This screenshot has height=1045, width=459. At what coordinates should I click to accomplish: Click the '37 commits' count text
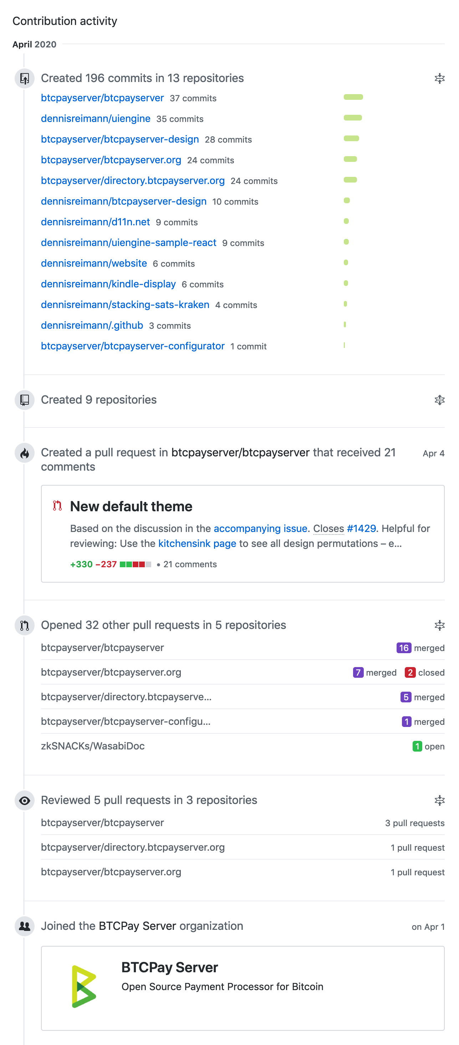point(193,98)
